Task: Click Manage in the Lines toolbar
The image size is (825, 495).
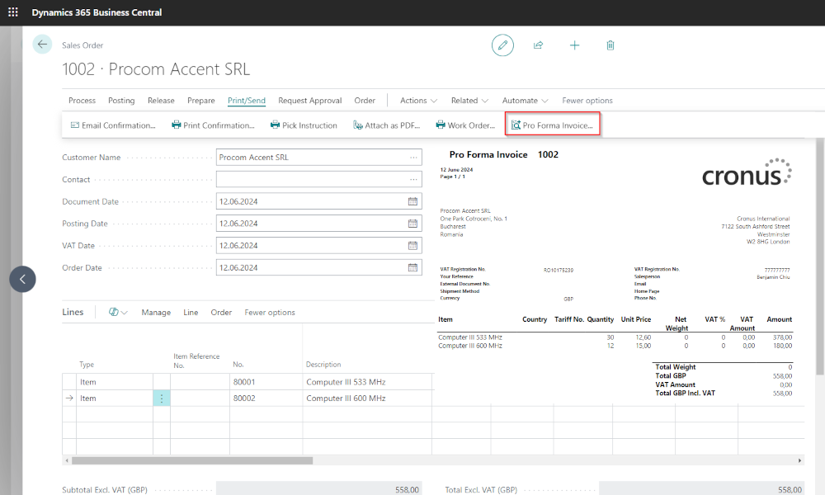Action: pyautogui.click(x=156, y=313)
